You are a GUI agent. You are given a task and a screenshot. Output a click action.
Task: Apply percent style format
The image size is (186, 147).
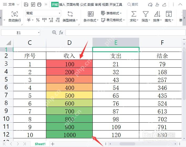pos(38,20)
